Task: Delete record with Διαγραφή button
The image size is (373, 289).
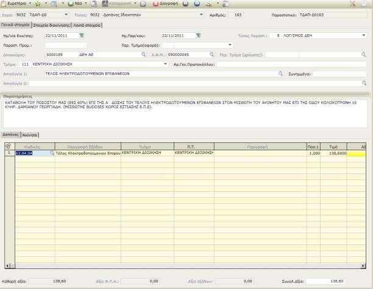Action: coord(166,4)
